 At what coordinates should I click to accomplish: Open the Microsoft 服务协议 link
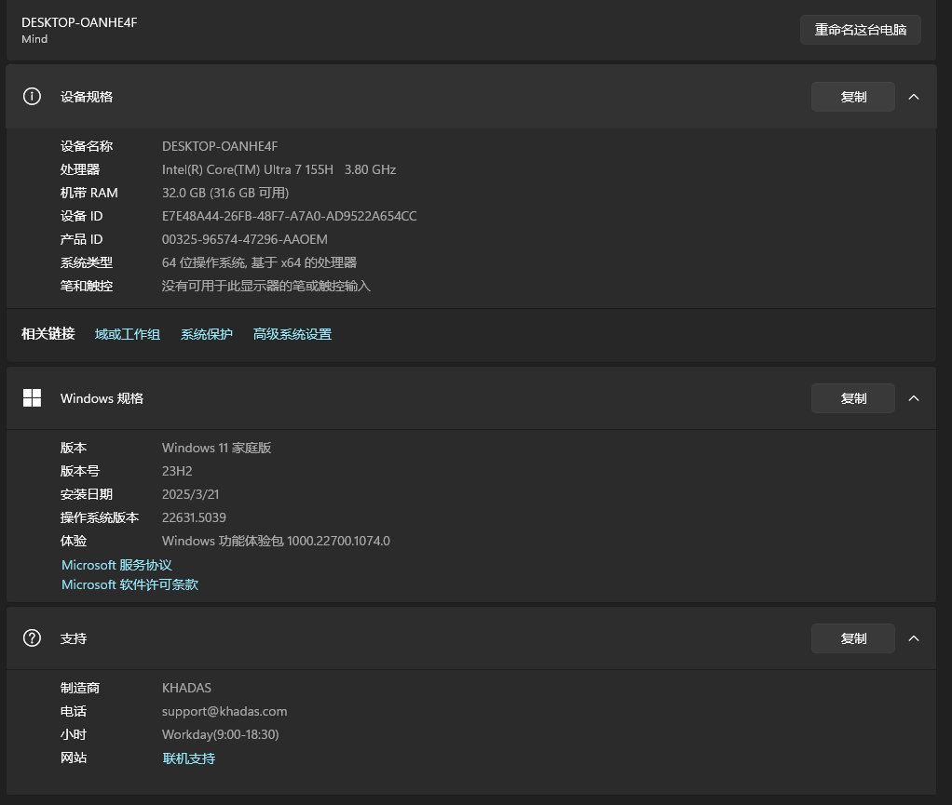pos(116,565)
